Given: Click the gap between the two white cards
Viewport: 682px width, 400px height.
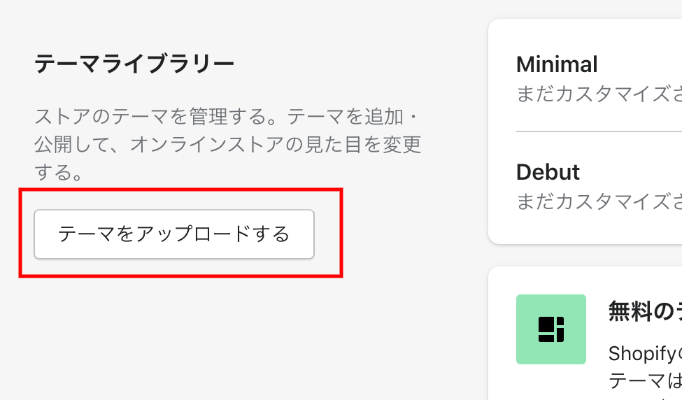Looking at the screenshot, I should 585,255.
